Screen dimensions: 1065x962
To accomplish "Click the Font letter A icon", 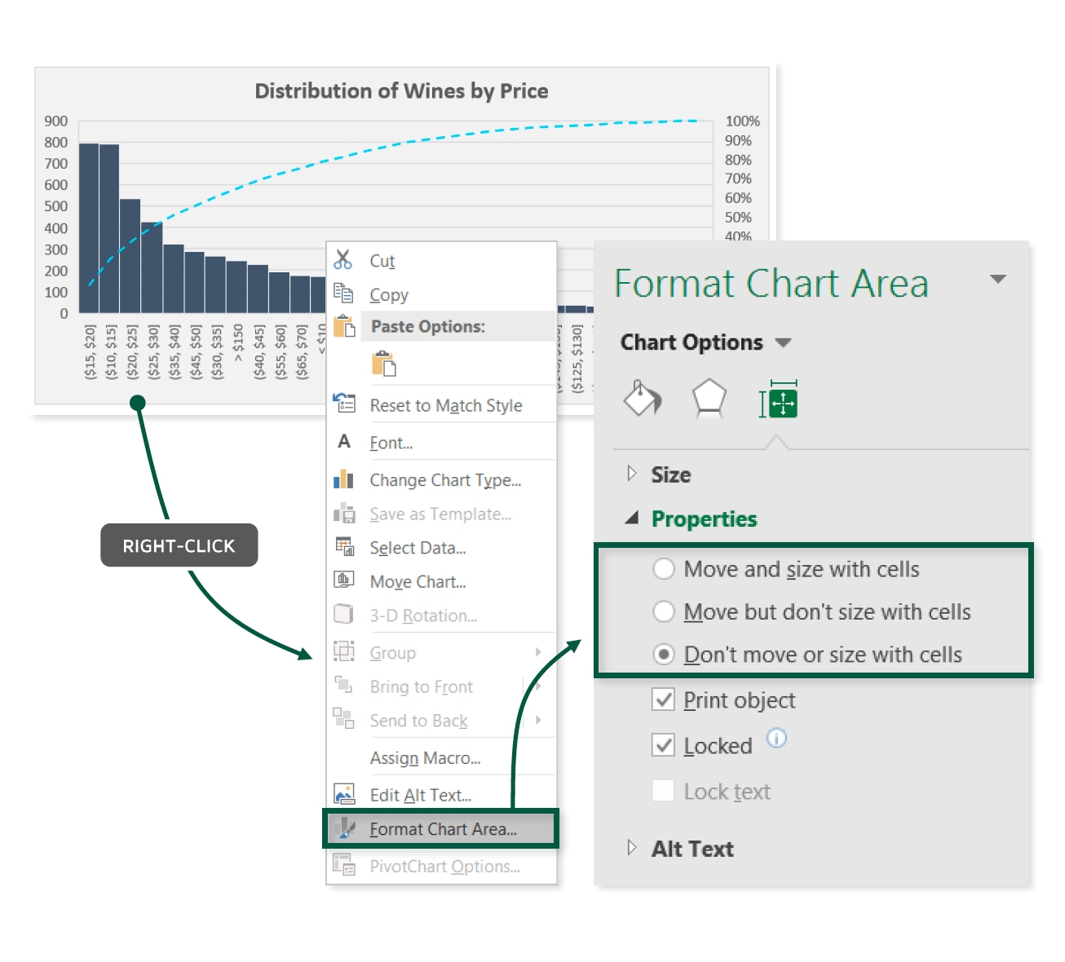I will (344, 442).
